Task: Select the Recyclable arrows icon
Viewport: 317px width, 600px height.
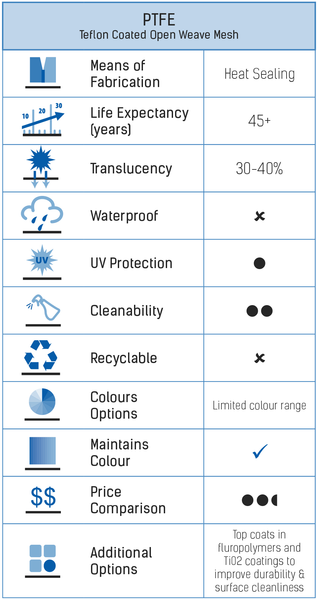Action: pos(41,357)
